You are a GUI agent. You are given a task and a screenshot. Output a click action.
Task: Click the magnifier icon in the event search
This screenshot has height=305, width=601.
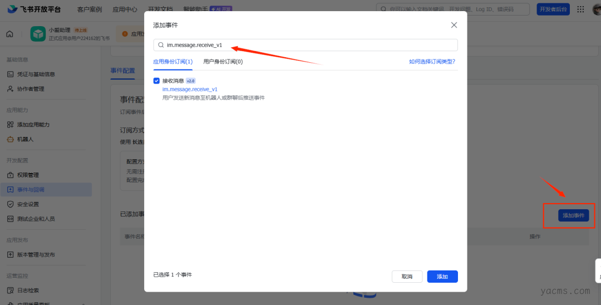point(161,45)
